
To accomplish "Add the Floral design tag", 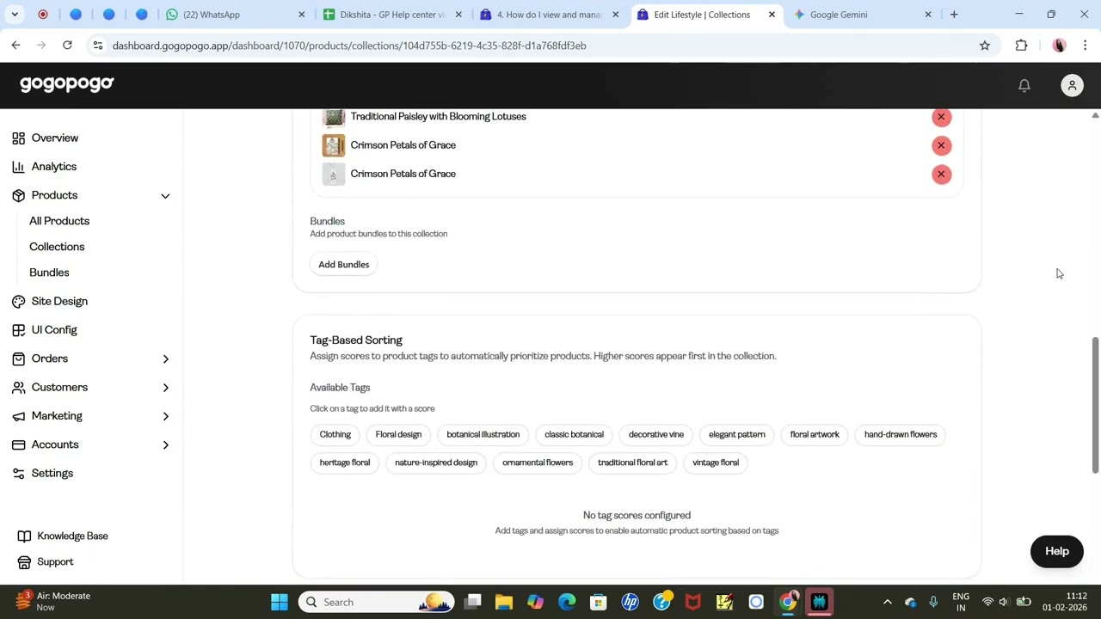I will (x=398, y=434).
